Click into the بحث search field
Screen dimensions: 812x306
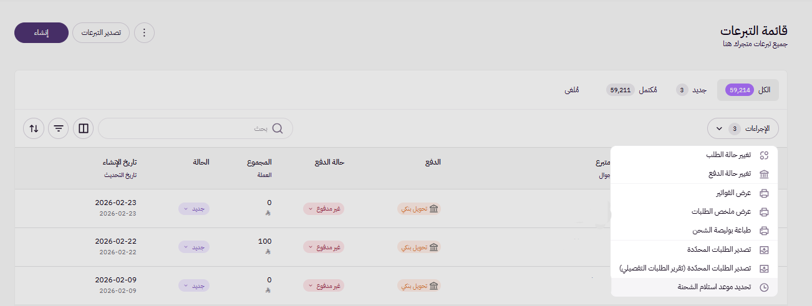pyautogui.click(x=187, y=128)
